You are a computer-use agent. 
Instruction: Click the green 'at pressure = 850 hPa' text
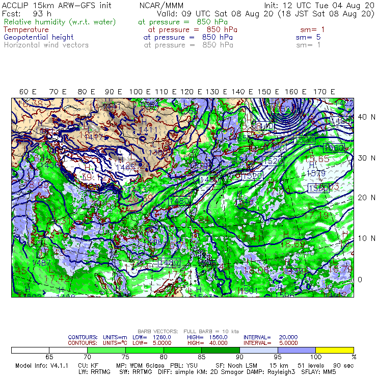click(x=183, y=22)
